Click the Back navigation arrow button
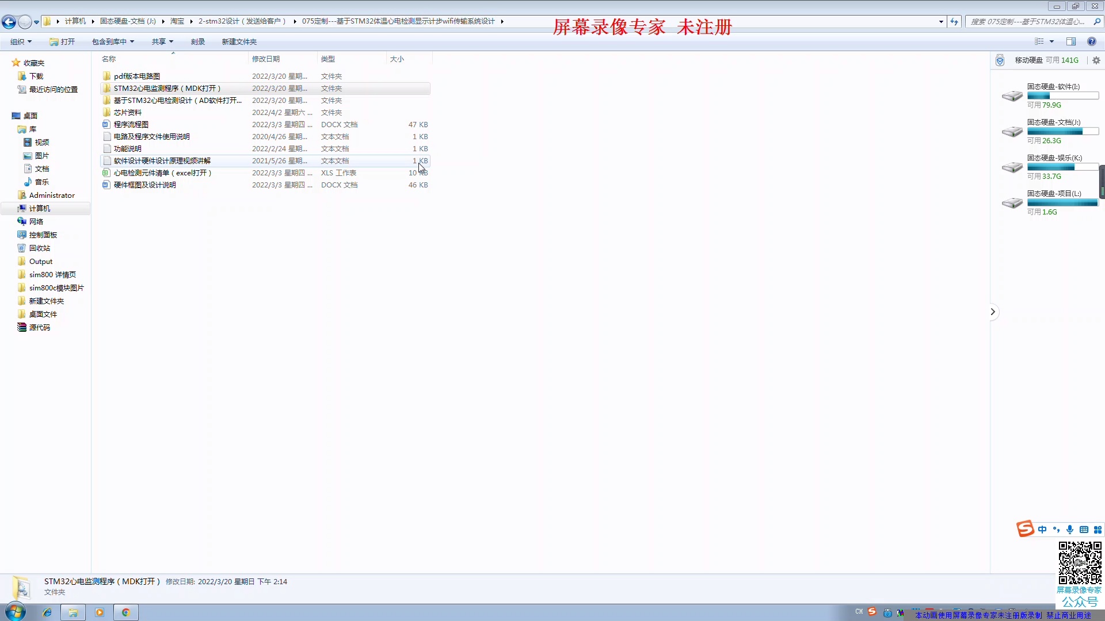The image size is (1105, 621). [x=9, y=22]
